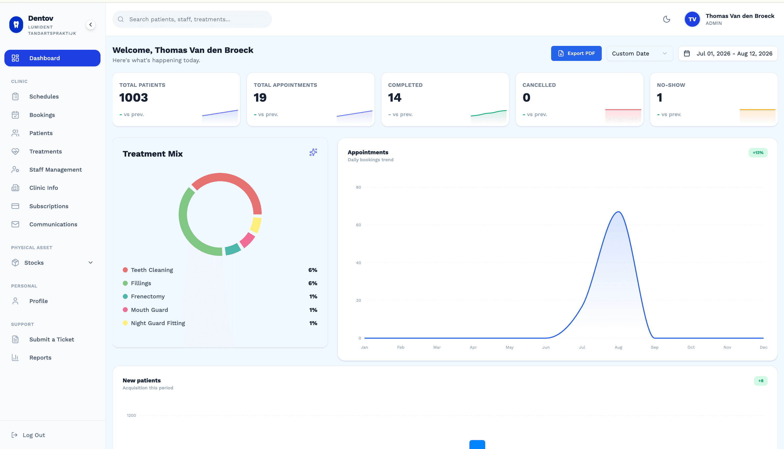
Task: Open Subscriptions page
Action: pos(52,206)
